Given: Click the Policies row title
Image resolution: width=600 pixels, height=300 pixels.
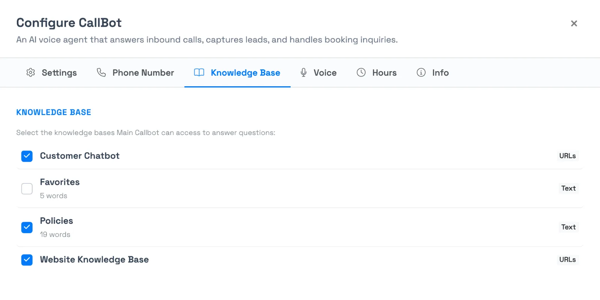Looking at the screenshot, I should coord(56,220).
